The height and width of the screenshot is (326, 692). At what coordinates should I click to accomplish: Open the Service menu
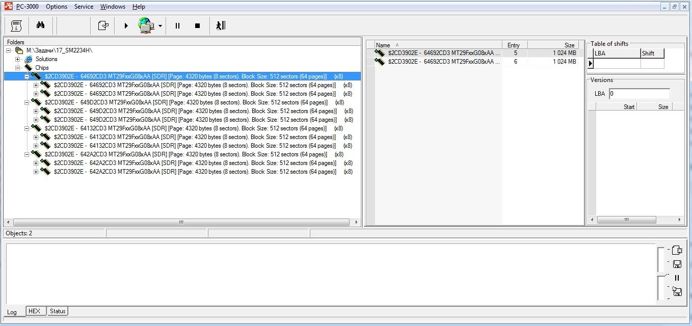click(x=84, y=7)
